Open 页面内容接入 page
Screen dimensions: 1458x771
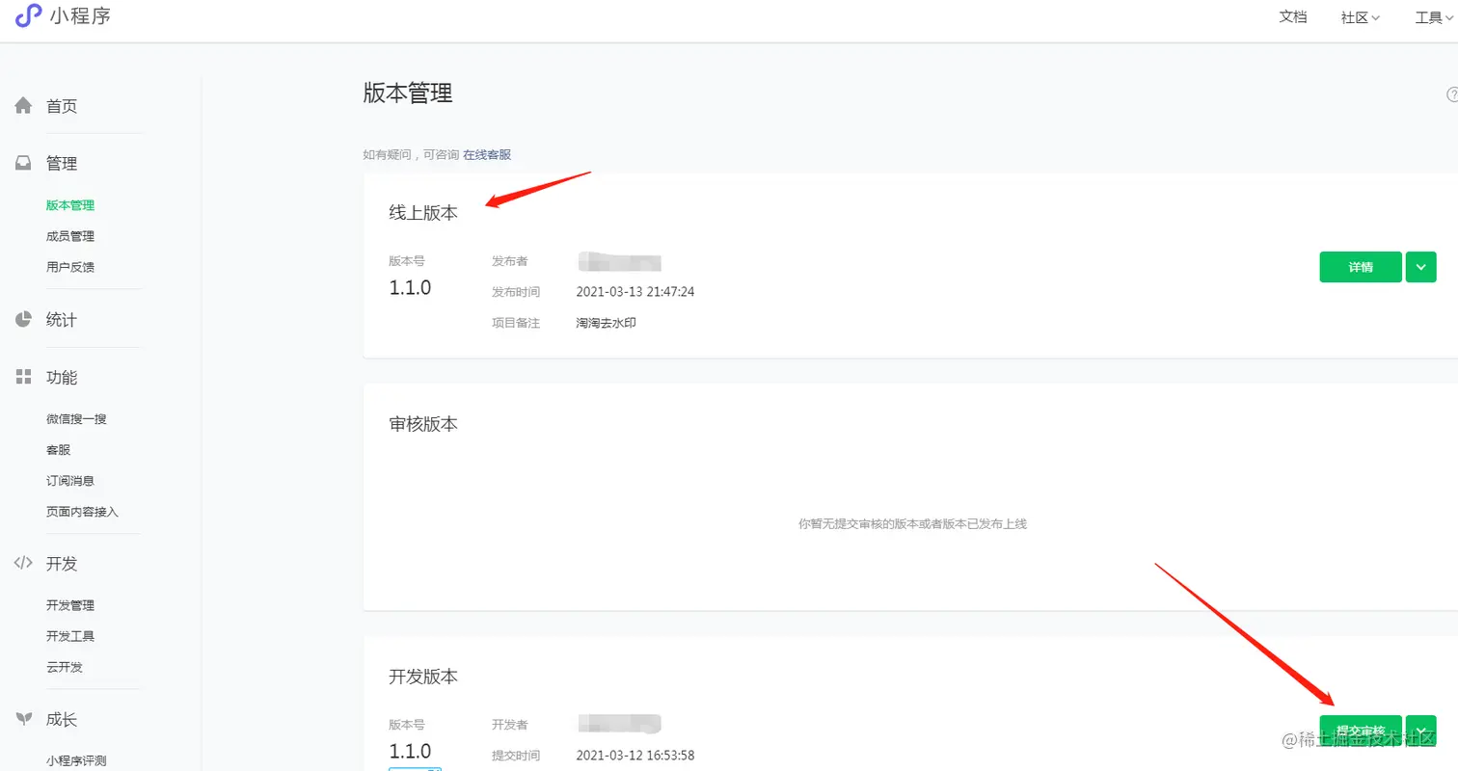82,512
